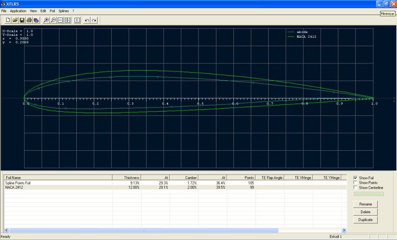
Task: Click the Redo arrow icon
Action: click(94, 20)
